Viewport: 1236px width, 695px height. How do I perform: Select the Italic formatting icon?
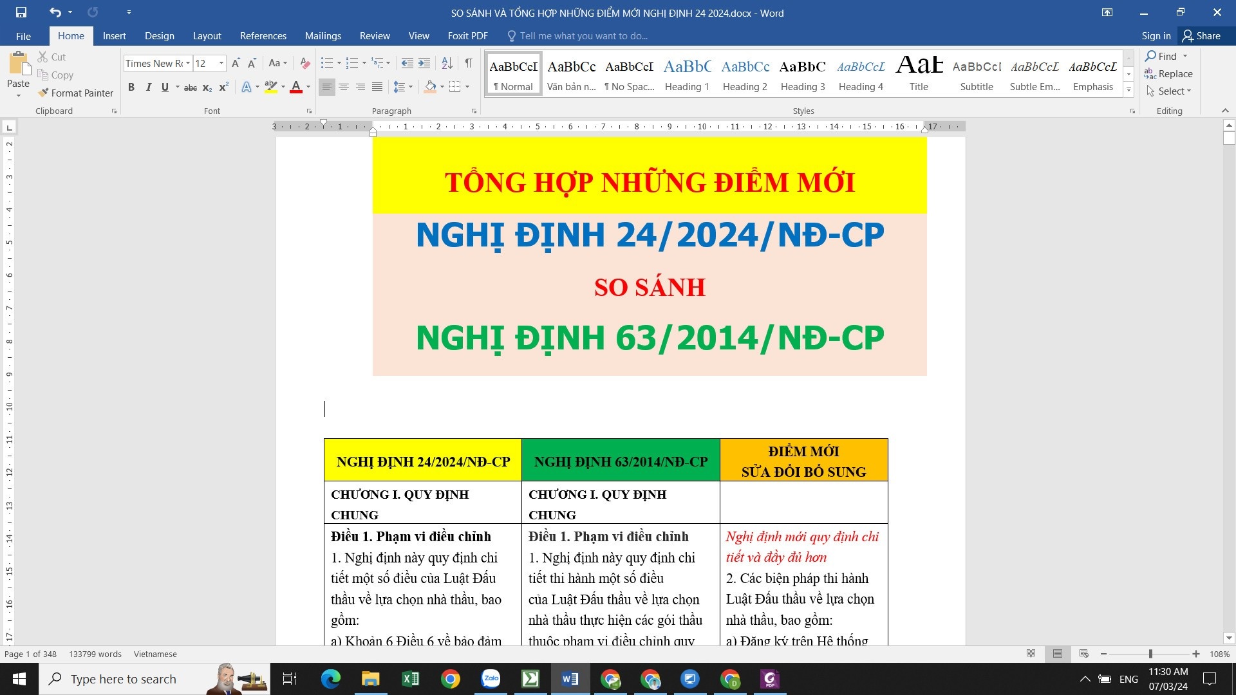(149, 87)
